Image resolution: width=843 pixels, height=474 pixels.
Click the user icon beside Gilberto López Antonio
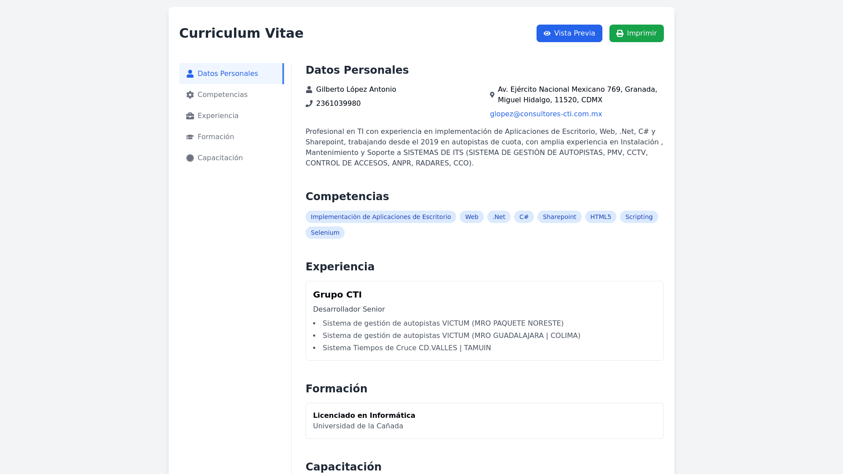click(x=309, y=90)
